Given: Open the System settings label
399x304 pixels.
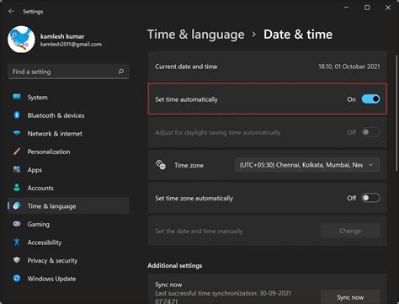Looking at the screenshot, I should pos(37,98).
